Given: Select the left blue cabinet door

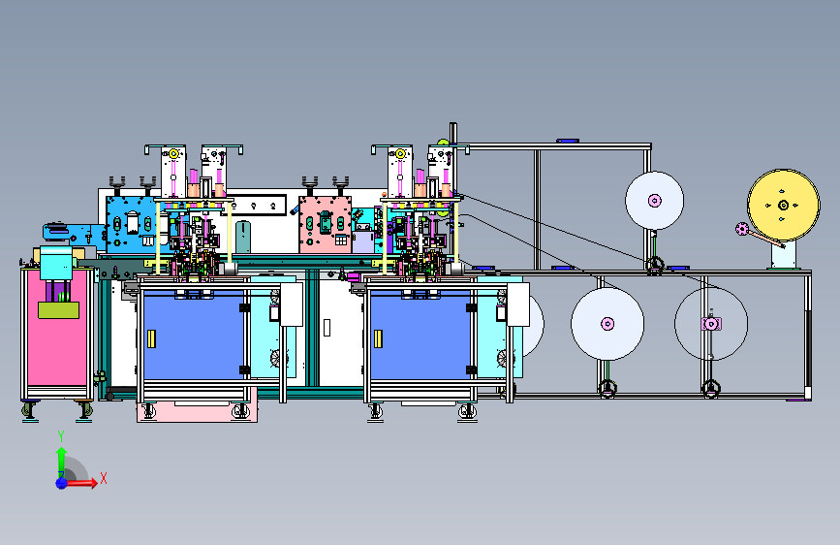Looking at the screenshot, I should 194,337.
